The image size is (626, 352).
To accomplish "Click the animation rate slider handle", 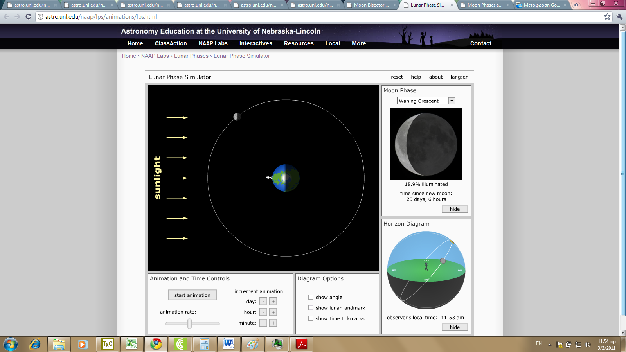I will coord(190,323).
